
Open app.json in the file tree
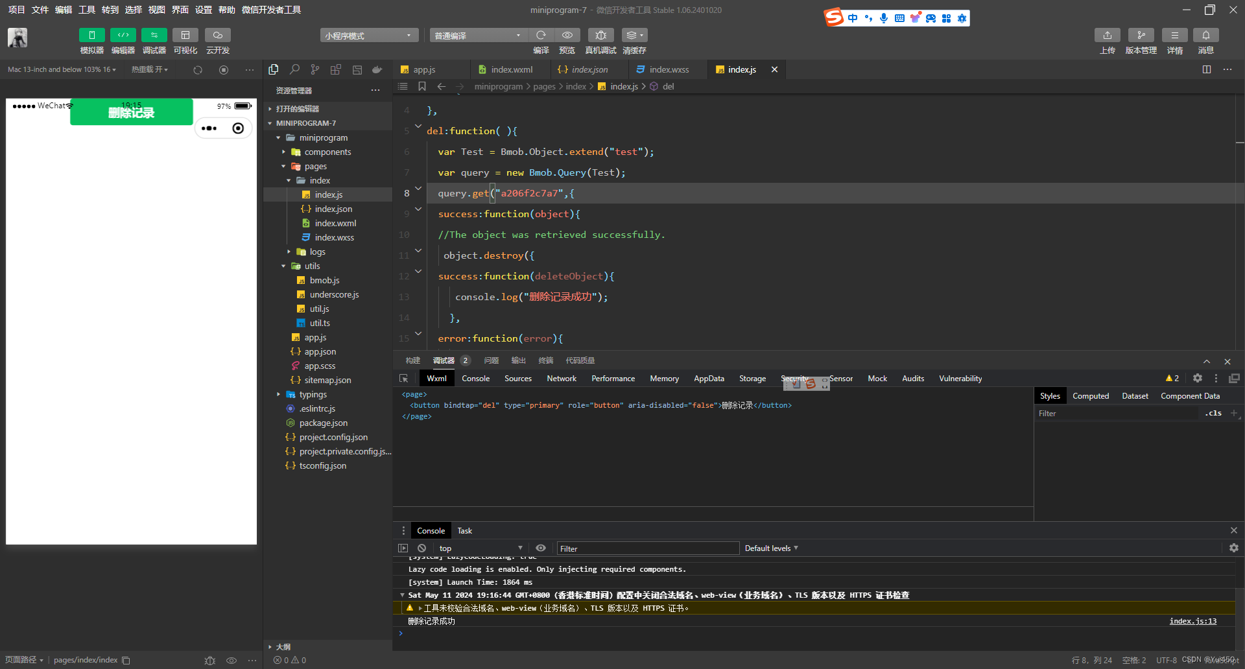[320, 351]
